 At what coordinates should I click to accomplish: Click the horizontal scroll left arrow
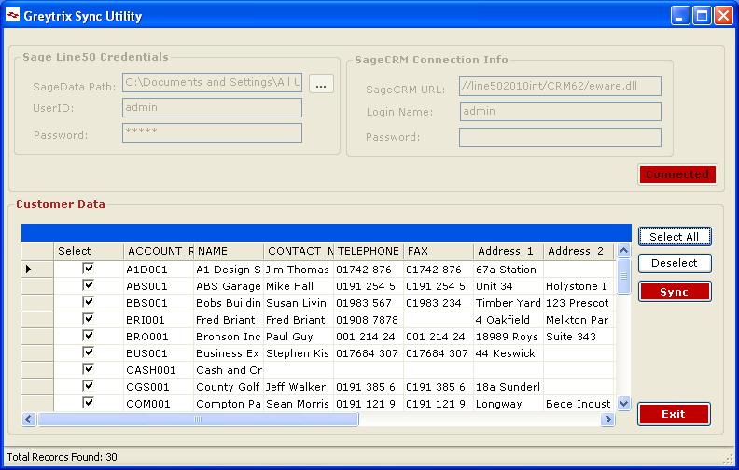[x=29, y=419]
